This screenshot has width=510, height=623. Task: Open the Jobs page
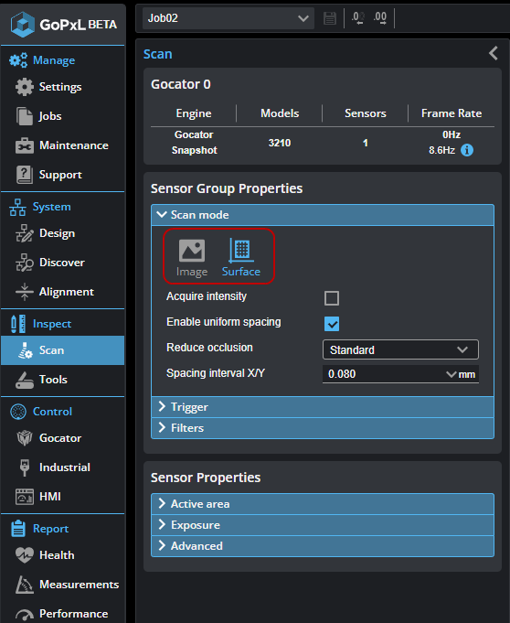50,116
